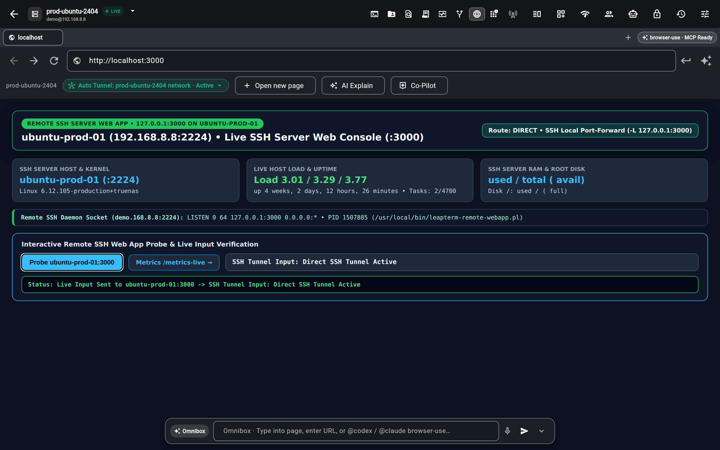Open the shared folder file manager icon
This screenshot has width=720, height=450.
click(391, 14)
